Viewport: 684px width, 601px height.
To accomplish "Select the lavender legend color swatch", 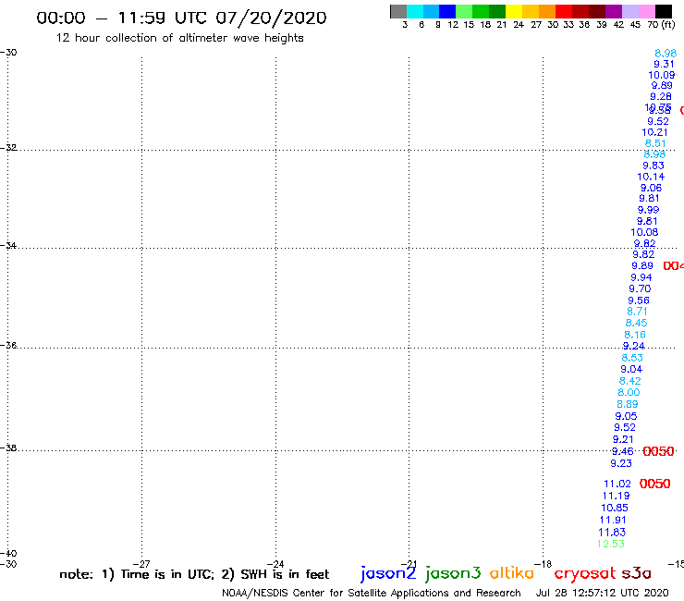I will [629, 11].
